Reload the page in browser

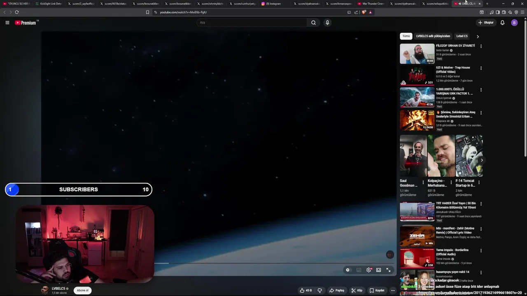[x=16, y=12]
